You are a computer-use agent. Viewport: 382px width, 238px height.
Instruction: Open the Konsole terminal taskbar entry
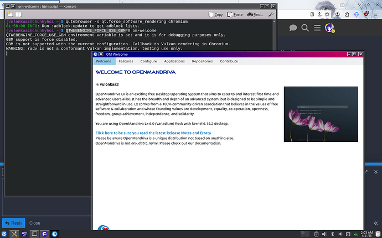coord(34,234)
